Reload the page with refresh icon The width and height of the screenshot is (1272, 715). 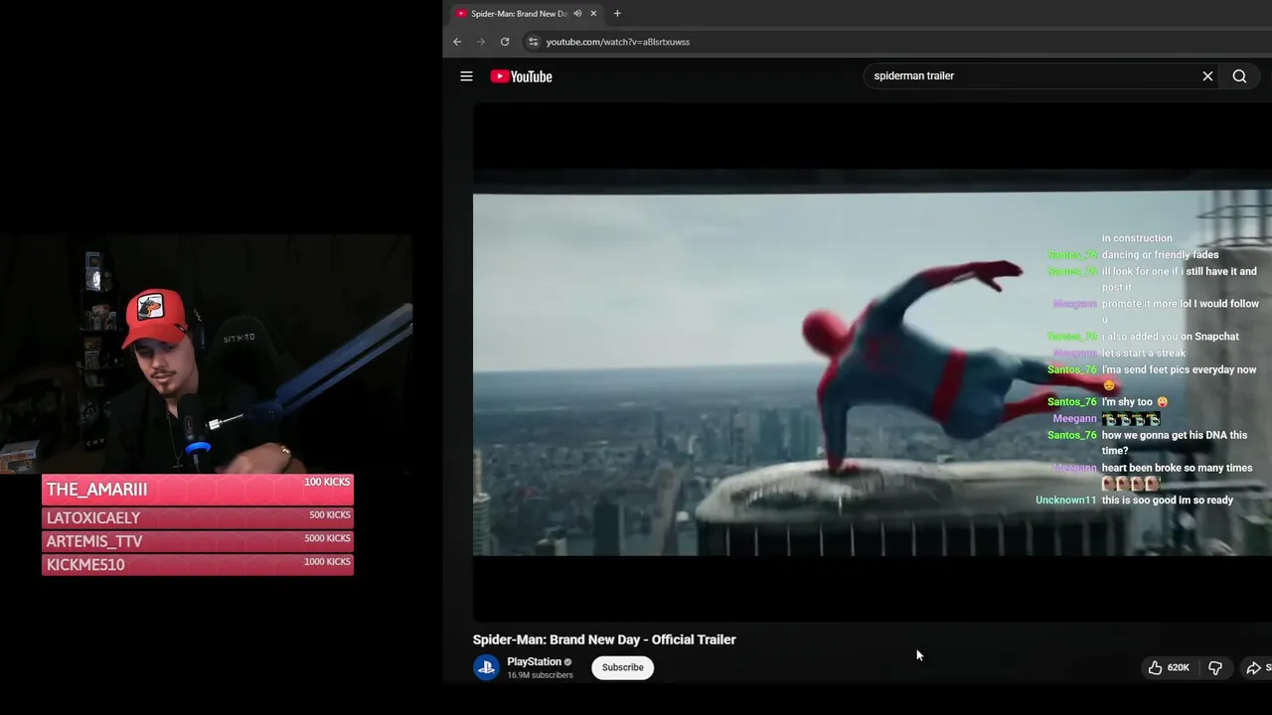505,42
